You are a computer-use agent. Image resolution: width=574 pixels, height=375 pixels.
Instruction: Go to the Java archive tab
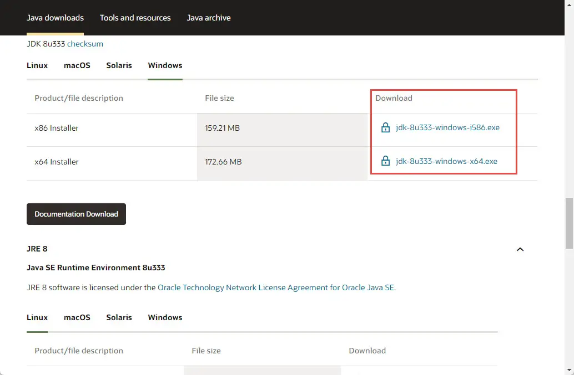209,18
